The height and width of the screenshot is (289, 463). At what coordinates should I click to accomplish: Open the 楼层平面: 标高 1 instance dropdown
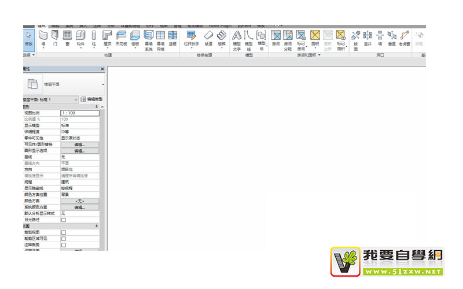(76, 100)
